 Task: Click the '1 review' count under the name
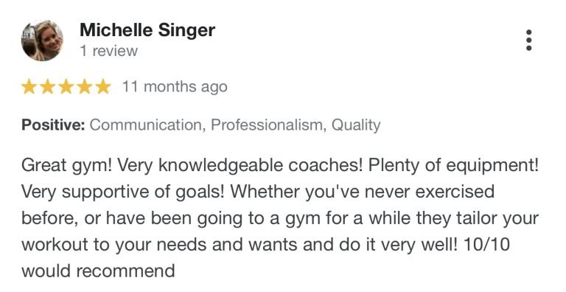[108, 51]
